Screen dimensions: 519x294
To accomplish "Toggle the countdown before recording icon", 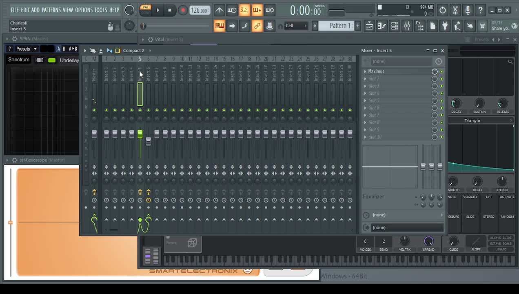I will pyautogui.click(x=244, y=10).
